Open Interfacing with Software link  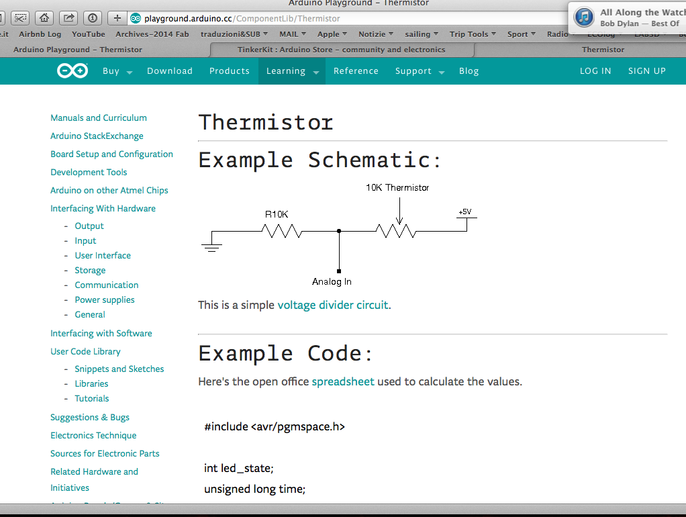click(x=101, y=333)
